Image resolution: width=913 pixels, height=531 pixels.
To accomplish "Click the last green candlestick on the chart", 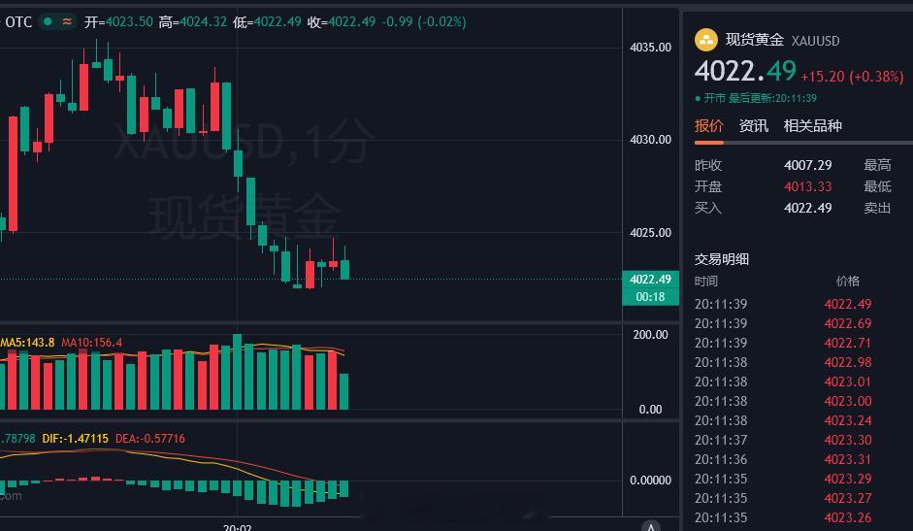I will (x=344, y=269).
